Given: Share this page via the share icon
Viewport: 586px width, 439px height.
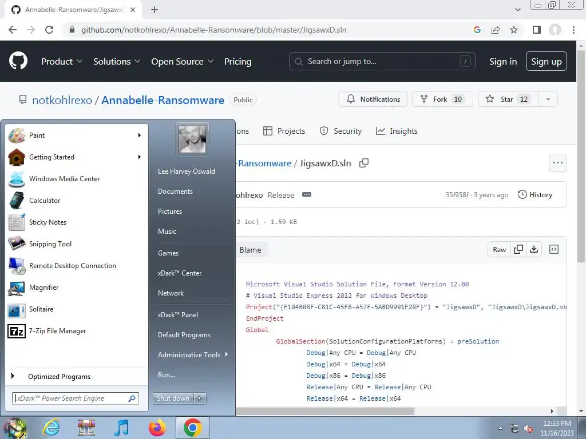Looking at the screenshot, I should coord(496,30).
